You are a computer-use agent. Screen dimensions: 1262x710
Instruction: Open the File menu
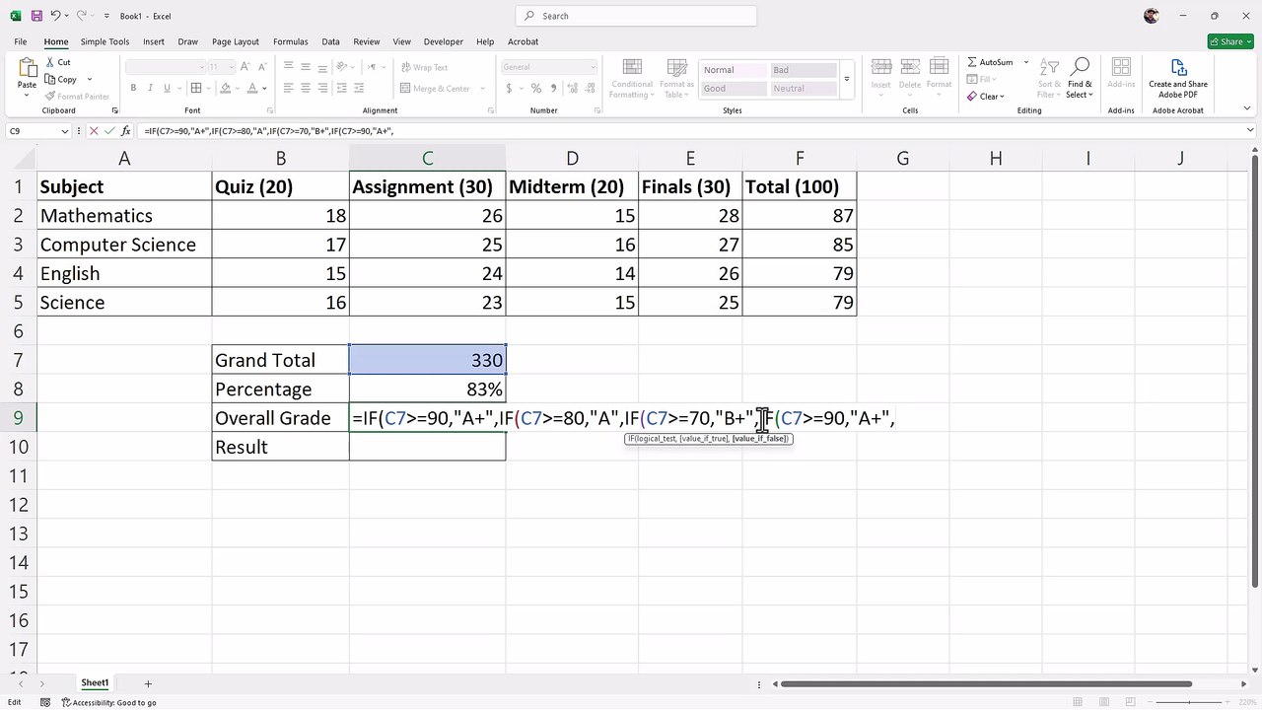point(21,41)
